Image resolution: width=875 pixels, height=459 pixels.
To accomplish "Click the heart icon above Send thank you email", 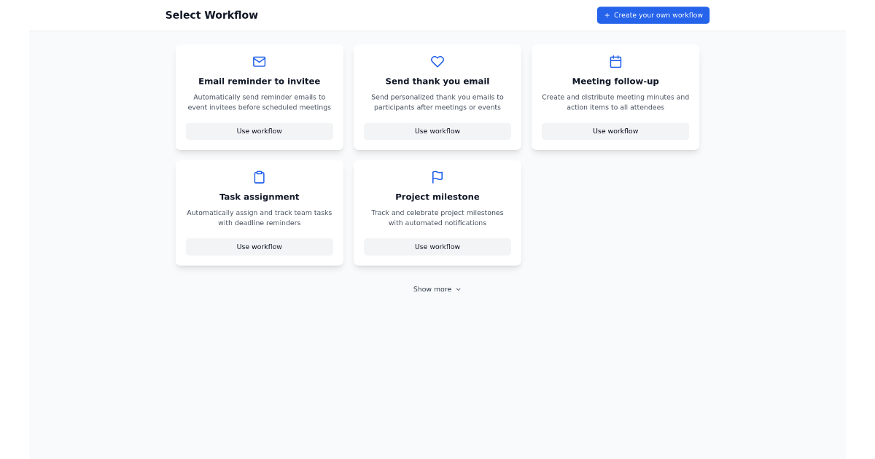I will pyautogui.click(x=437, y=62).
